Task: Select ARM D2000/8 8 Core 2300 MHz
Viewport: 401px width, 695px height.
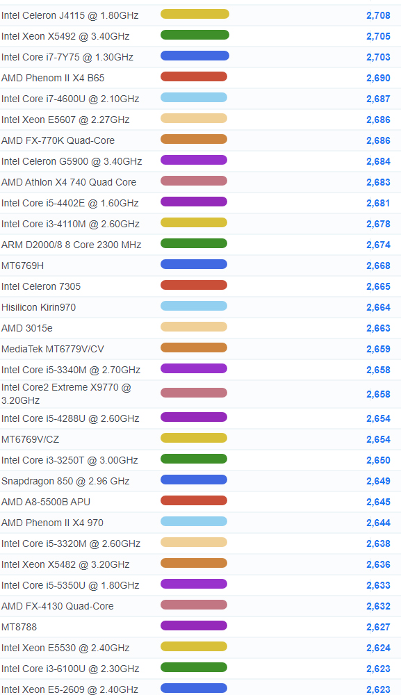Action: (x=72, y=245)
